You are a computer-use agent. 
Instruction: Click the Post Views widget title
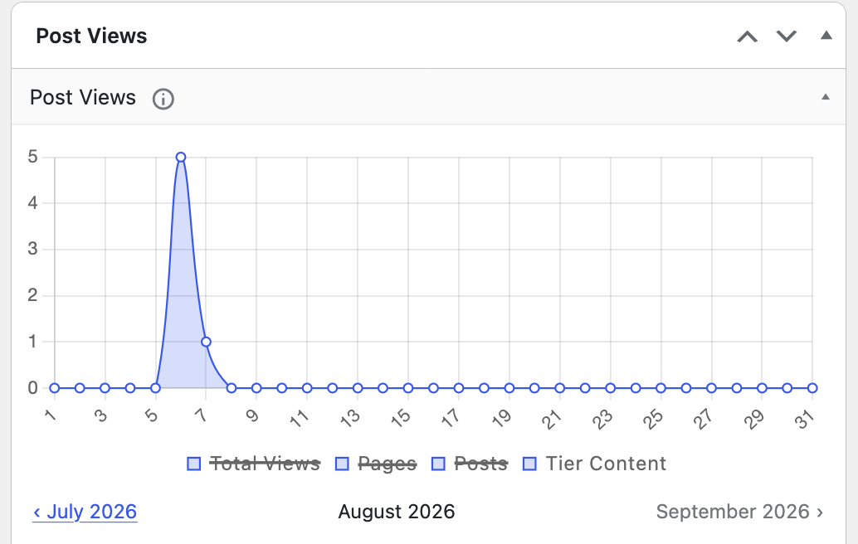[91, 36]
